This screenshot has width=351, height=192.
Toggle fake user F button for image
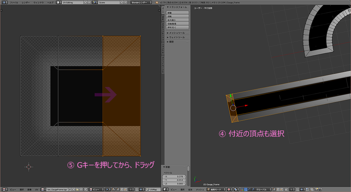coord(70,189)
